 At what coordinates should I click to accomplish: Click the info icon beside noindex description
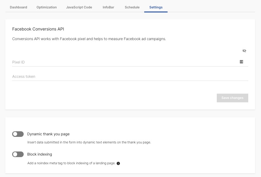pyautogui.click(x=118, y=163)
